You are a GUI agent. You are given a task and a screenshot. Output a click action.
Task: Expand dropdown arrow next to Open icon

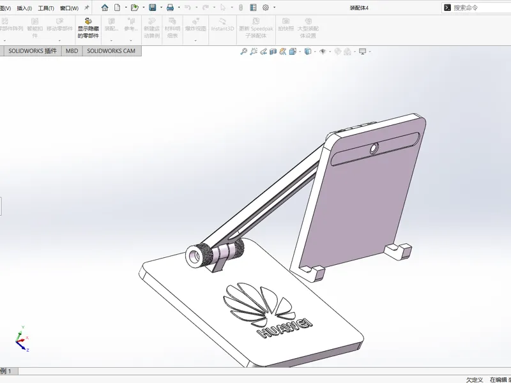pos(144,8)
